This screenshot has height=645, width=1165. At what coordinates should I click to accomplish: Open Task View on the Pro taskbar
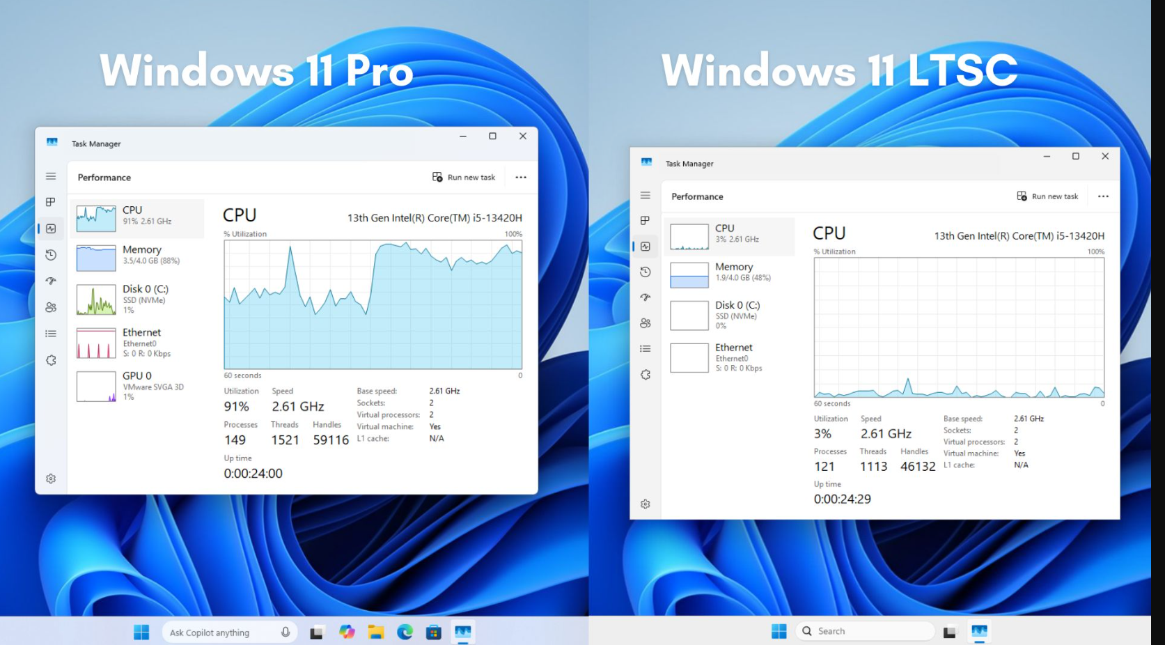[x=317, y=632]
